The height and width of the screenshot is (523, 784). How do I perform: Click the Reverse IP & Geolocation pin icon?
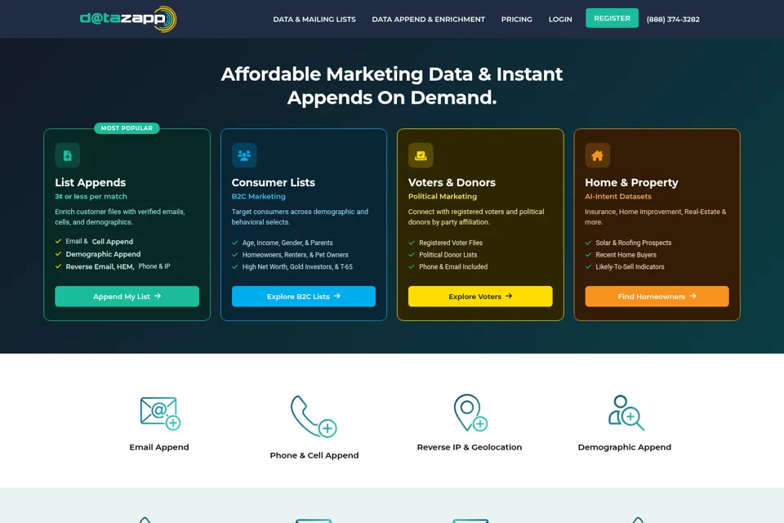470,413
